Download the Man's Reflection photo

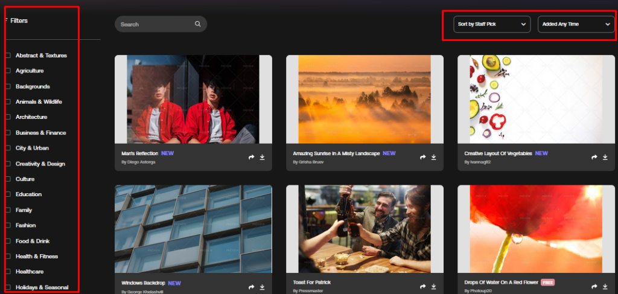click(x=262, y=157)
